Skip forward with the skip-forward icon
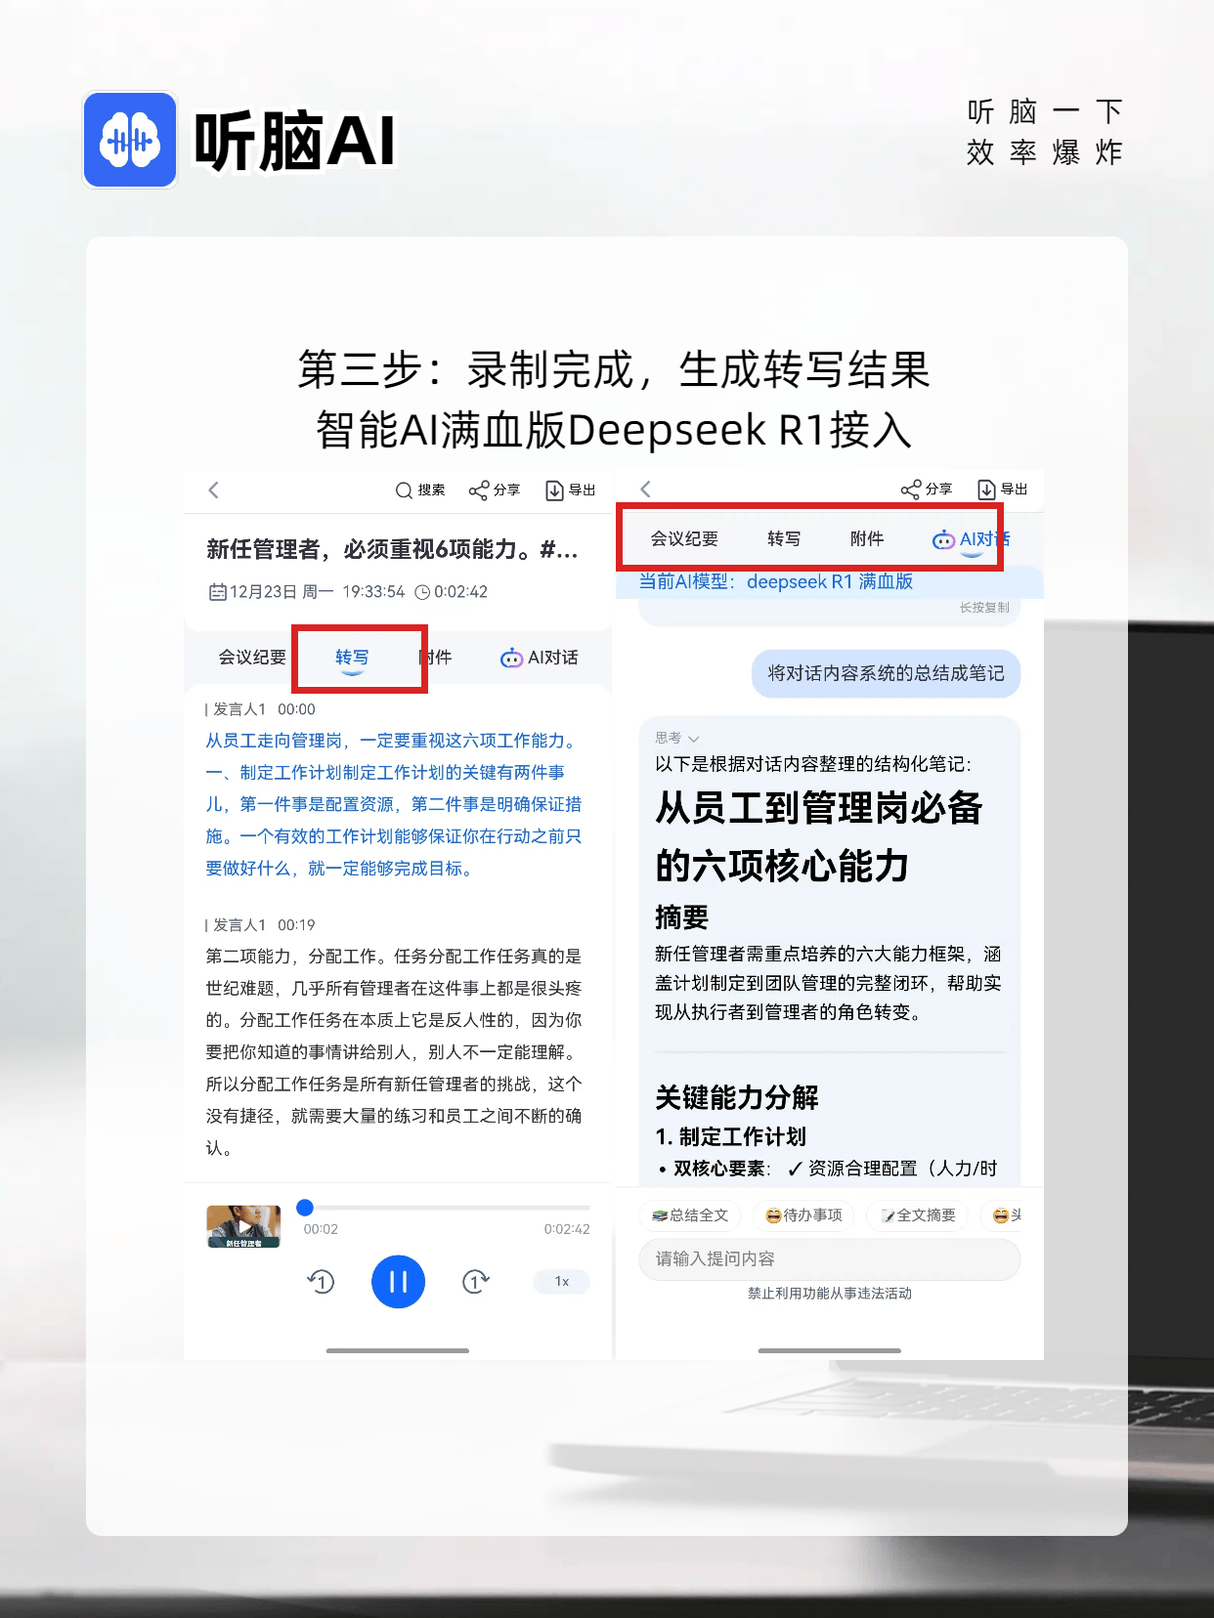The image size is (1214, 1618). 475,1281
